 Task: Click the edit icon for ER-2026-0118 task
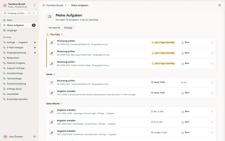coord(52,43)
